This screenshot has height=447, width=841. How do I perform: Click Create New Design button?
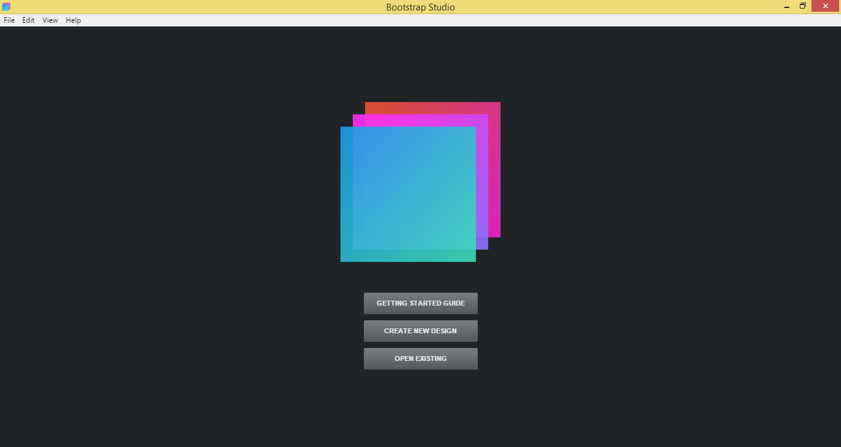click(420, 331)
